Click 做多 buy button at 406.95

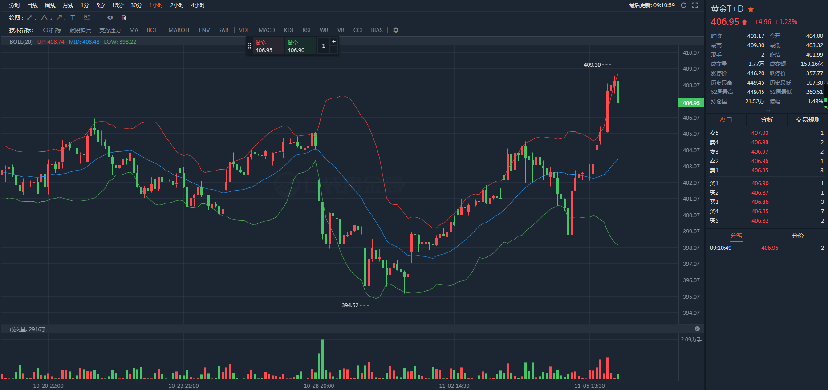coord(268,46)
